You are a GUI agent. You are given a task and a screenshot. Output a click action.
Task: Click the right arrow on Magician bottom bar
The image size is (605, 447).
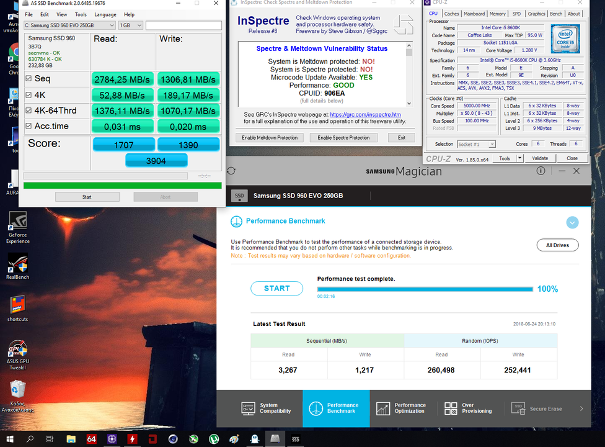click(581, 409)
